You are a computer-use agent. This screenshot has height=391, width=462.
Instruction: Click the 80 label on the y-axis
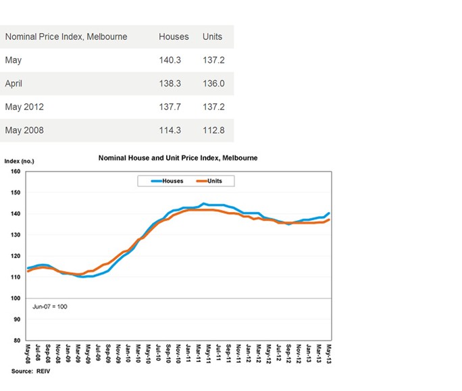point(18,340)
